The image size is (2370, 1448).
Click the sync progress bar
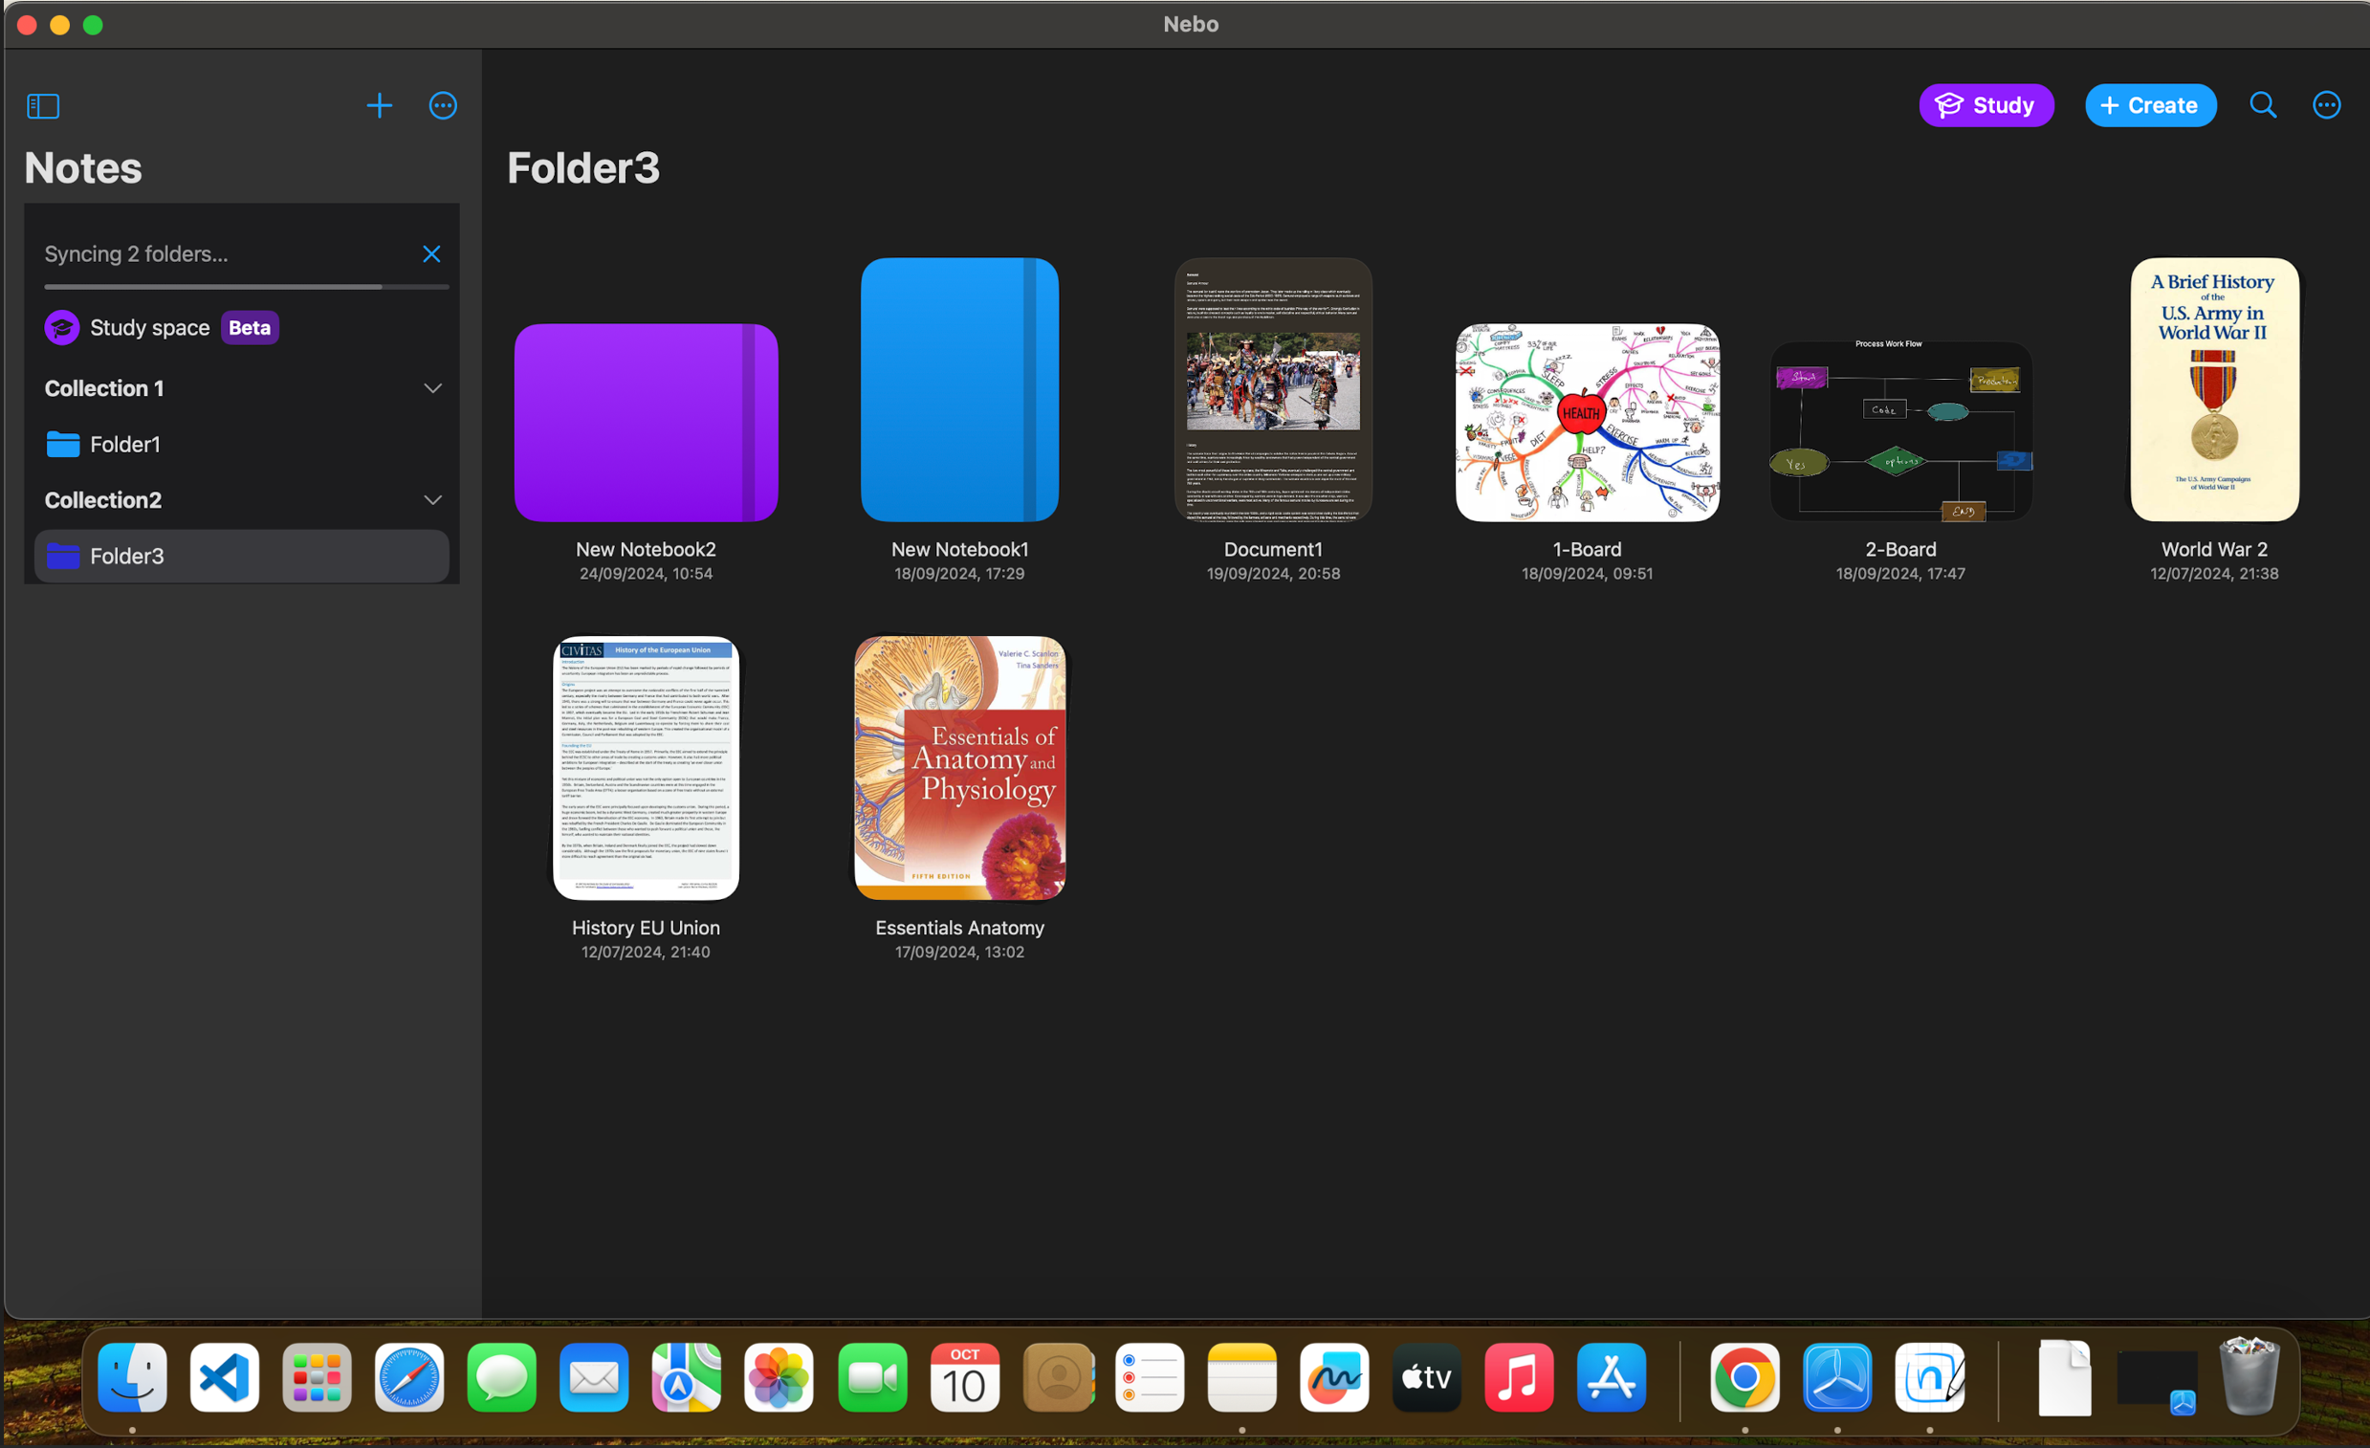[245, 287]
